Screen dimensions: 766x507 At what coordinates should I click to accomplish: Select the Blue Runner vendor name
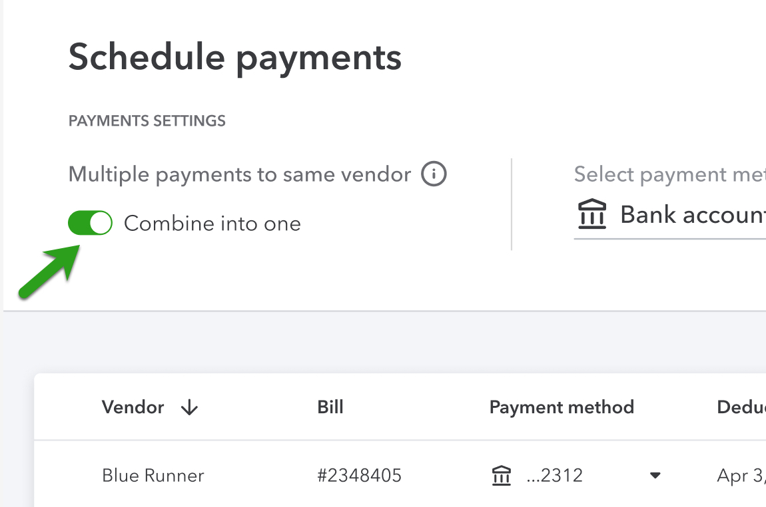coord(153,476)
